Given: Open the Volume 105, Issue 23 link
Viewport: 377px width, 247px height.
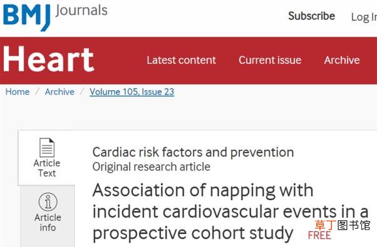Looking at the screenshot, I should (132, 92).
